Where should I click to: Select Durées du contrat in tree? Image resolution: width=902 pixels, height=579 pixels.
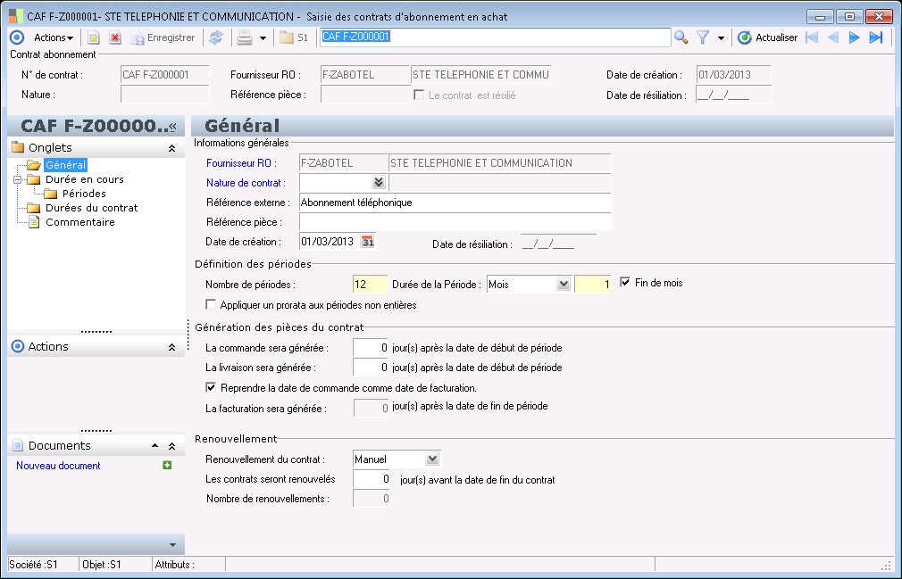(91, 208)
